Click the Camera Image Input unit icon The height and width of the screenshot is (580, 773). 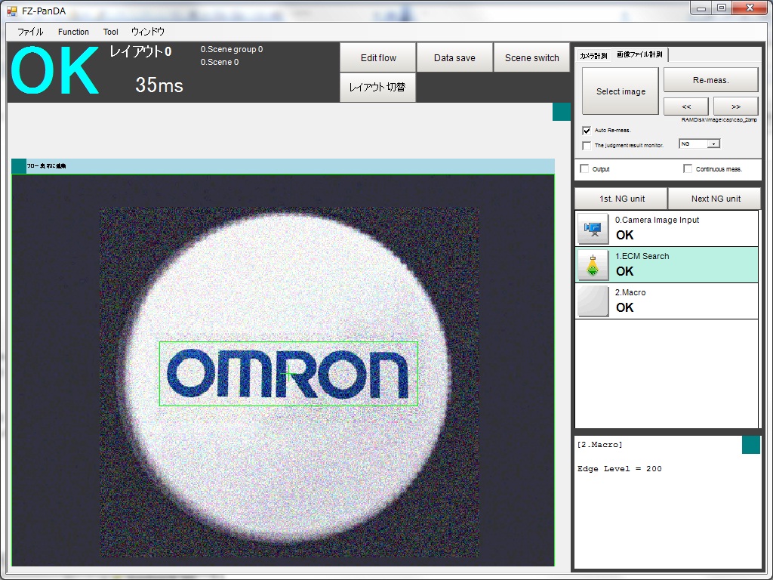(x=593, y=229)
